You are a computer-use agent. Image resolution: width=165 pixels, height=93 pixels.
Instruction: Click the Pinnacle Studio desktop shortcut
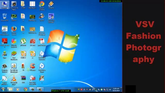pyautogui.click(x=14, y=43)
